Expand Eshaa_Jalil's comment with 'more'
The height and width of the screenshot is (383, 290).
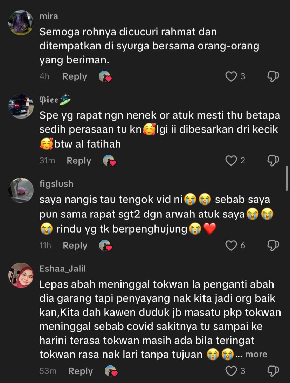256,354
